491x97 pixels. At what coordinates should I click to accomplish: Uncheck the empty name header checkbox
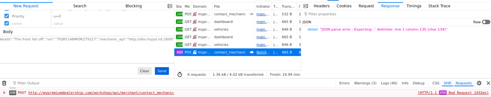(x=7, y=23)
